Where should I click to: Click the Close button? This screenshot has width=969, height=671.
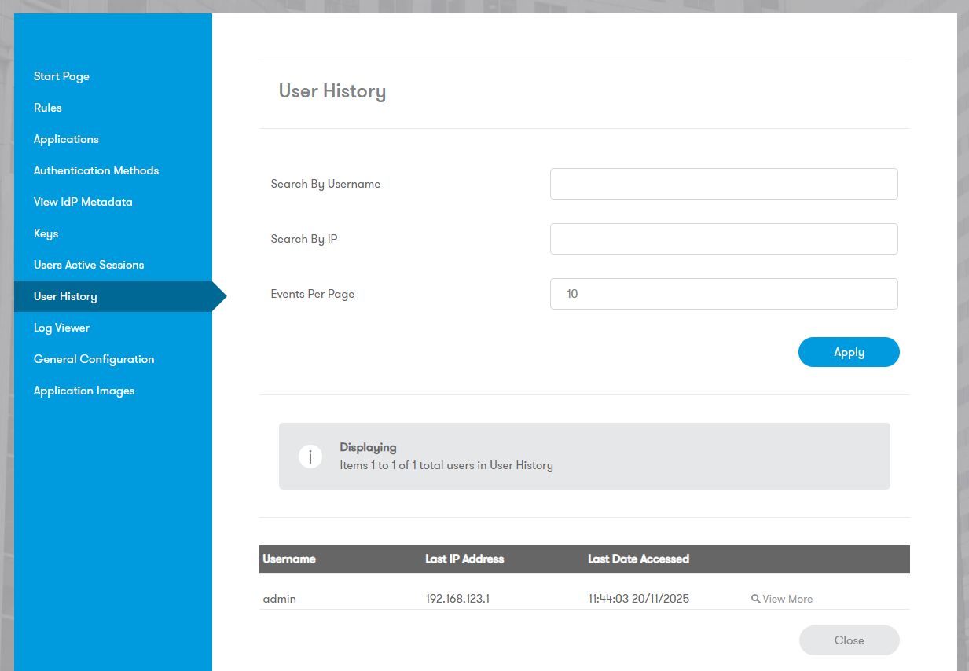(849, 640)
